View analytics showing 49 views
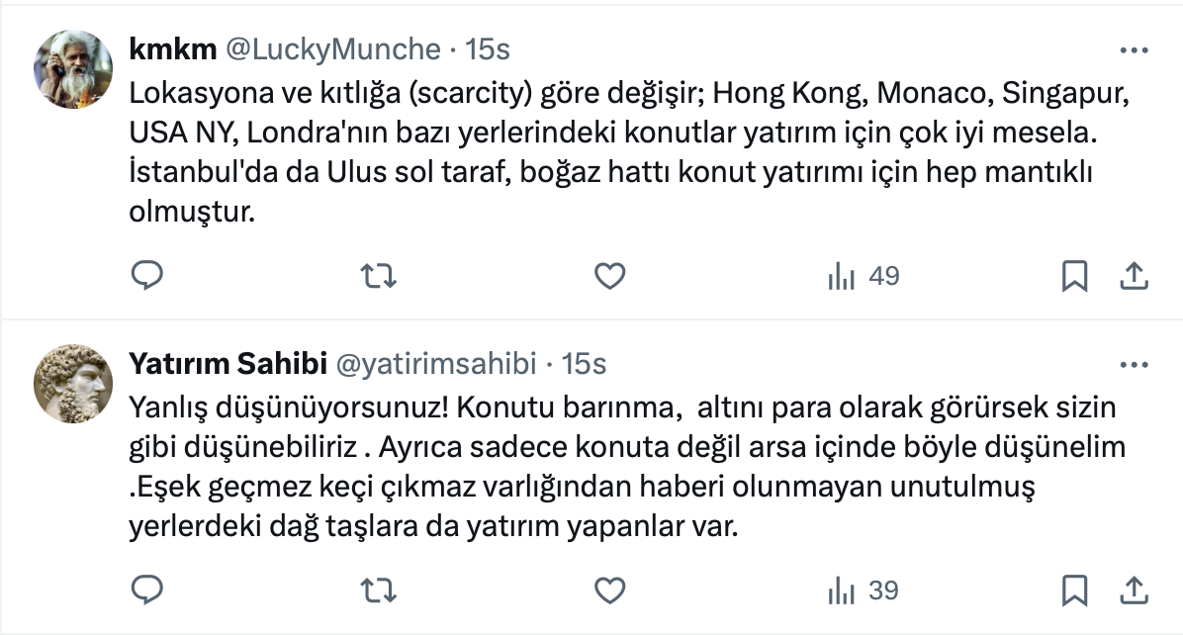Image resolution: width=1183 pixels, height=635 pixels. click(863, 277)
